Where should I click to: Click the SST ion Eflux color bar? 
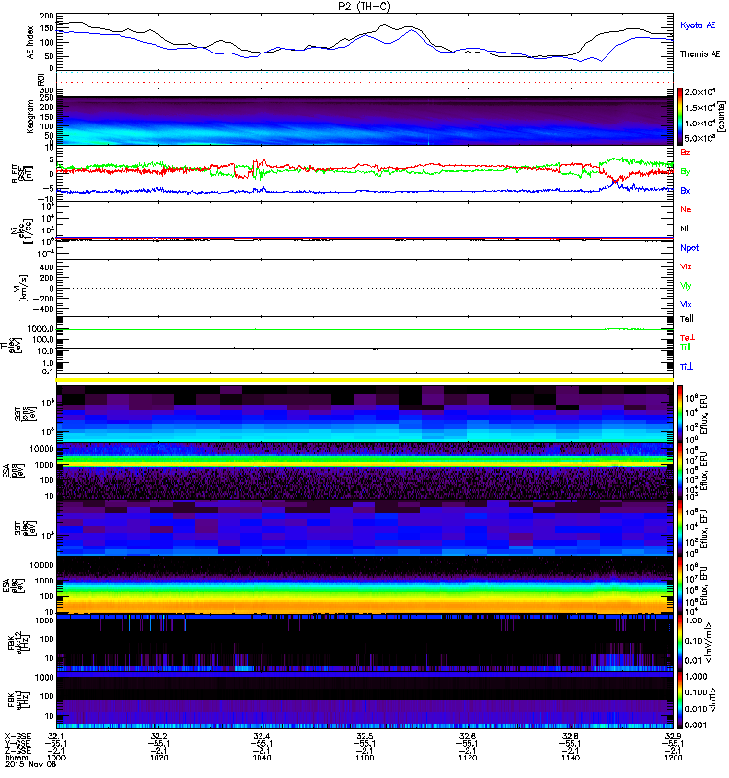(x=680, y=413)
